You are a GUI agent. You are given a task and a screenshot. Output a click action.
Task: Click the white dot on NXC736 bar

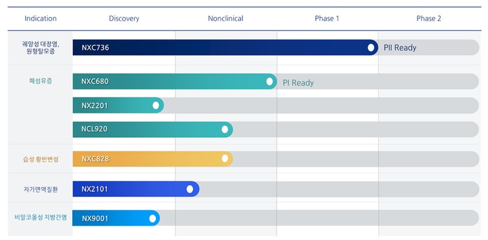pyautogui.click(x=371, y=48)
